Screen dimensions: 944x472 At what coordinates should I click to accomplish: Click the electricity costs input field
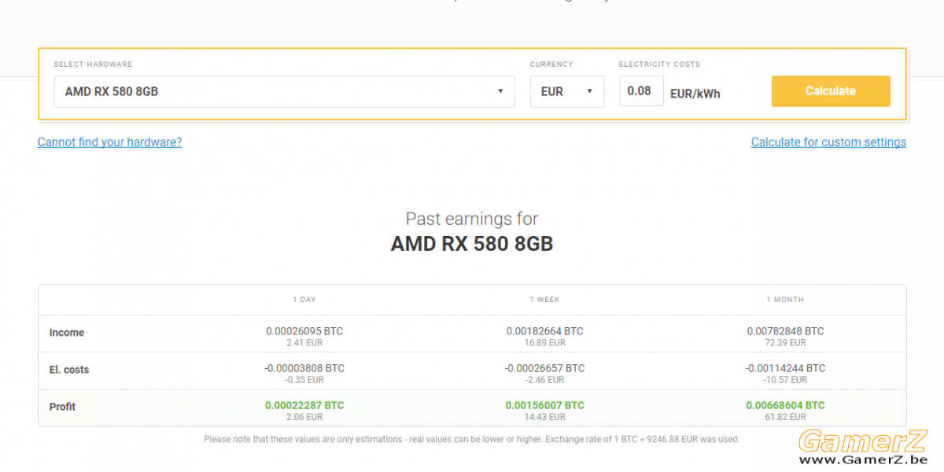[x=641, y=91]
